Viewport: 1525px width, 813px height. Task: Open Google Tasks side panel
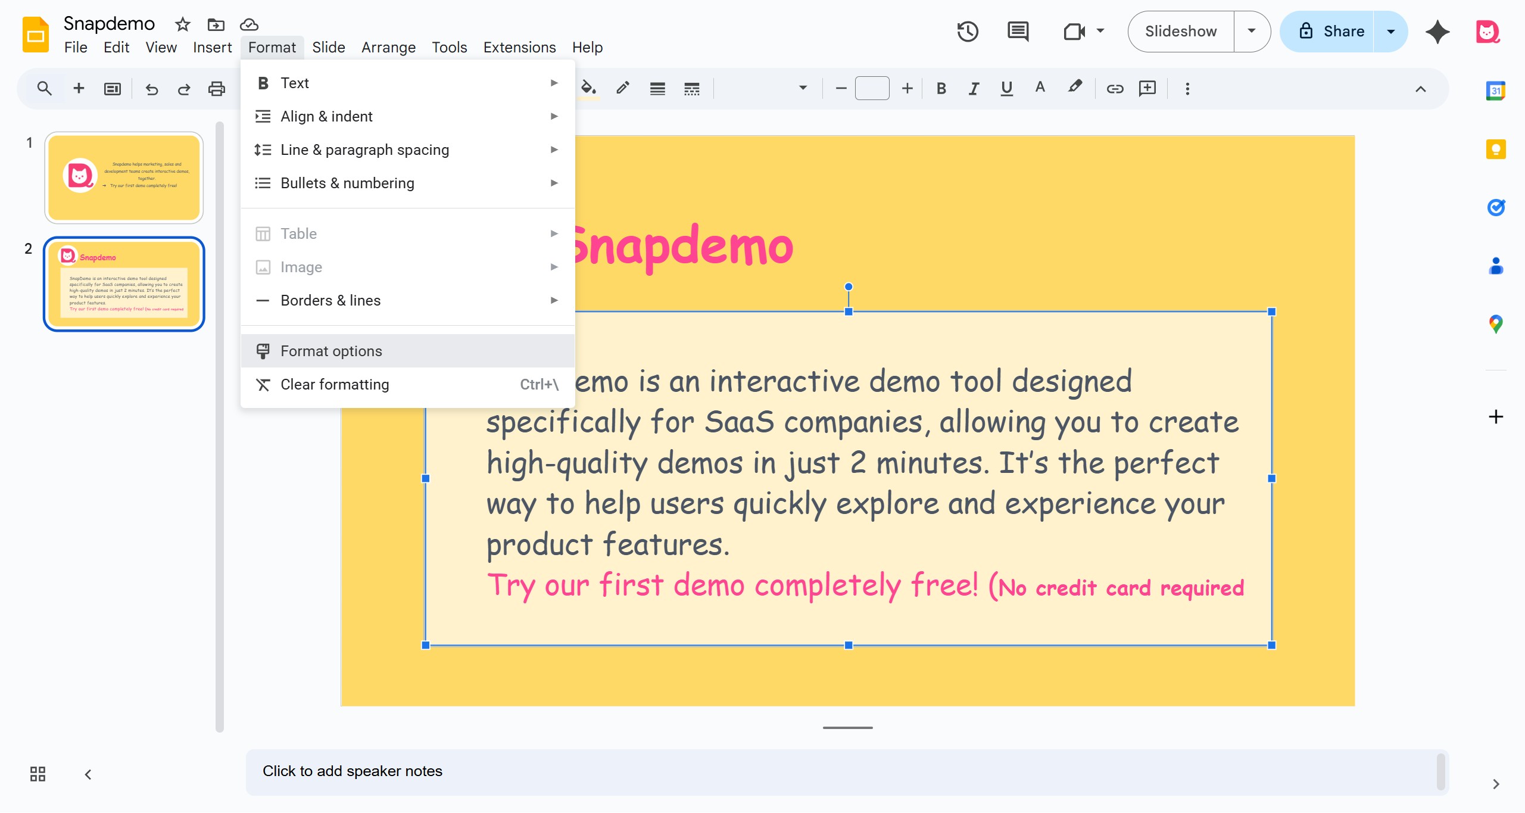1496,207
